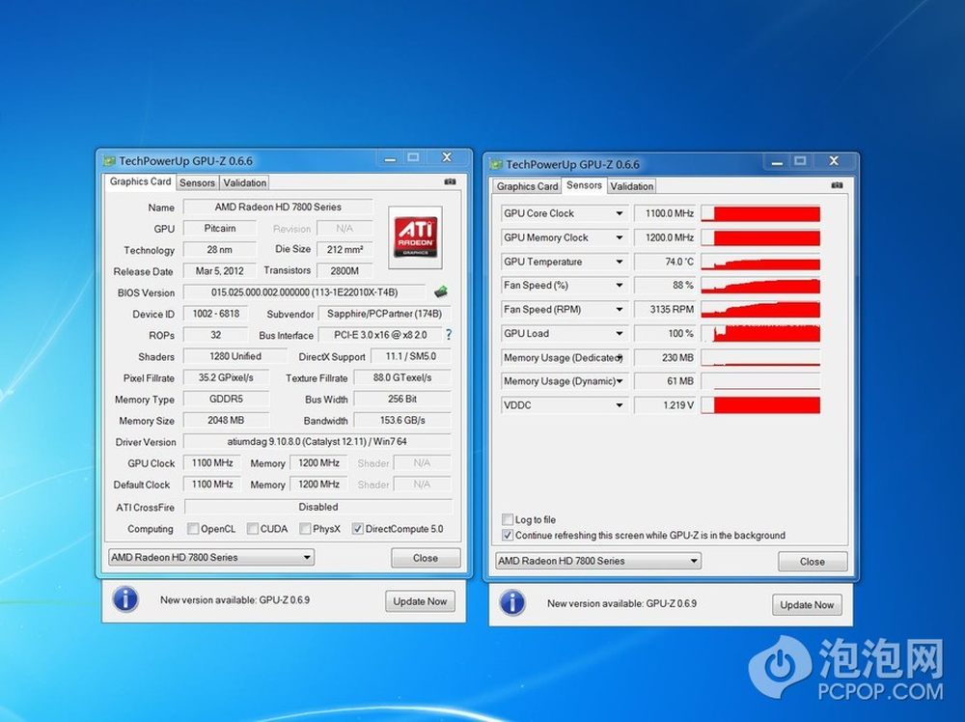Open the GPU Temperature sensor dropdown
The width and height of the screenshot is (965, 722).
pos(620,262)
